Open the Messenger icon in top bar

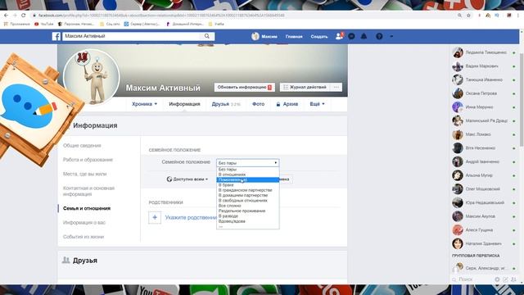click(x=351, y=36)
